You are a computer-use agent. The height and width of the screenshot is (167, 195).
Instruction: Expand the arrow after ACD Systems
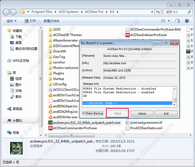[82, 12]
